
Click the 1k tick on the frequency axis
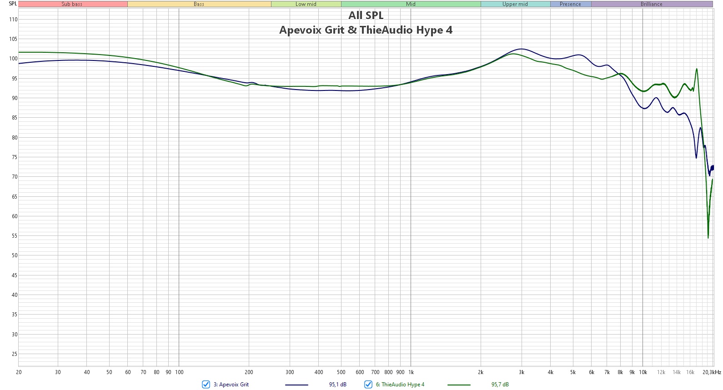(x=411, y=372)
